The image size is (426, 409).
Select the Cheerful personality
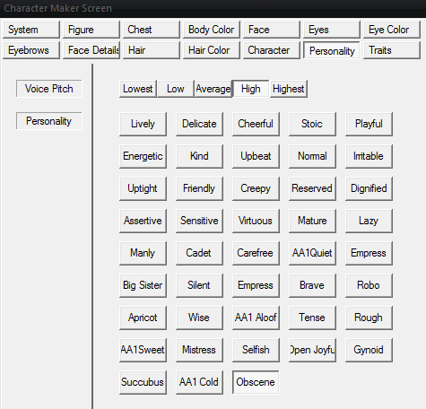coord(256,124)
